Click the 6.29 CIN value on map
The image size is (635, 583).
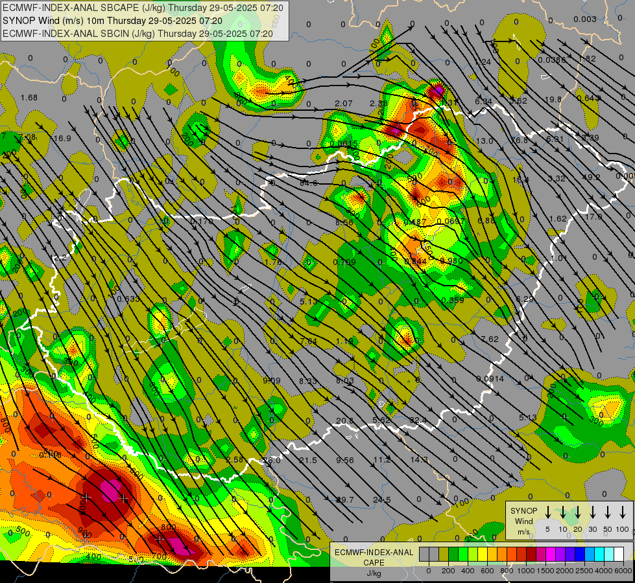(x=525, y=299)
